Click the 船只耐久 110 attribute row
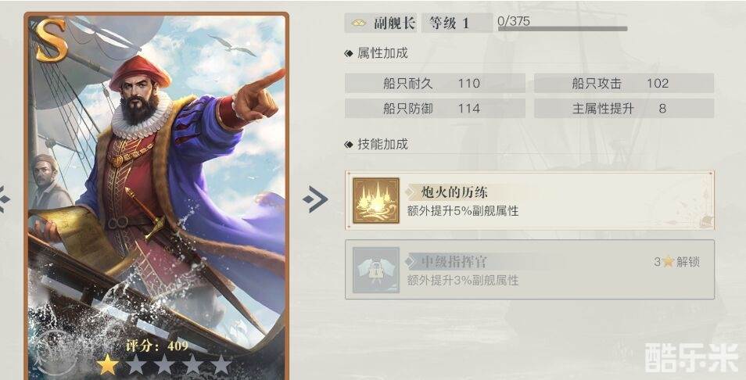 click(435, 83)
